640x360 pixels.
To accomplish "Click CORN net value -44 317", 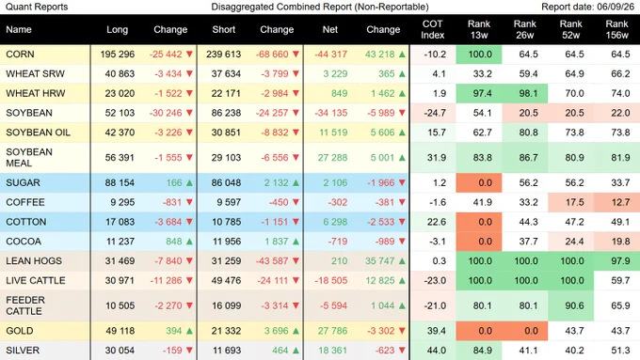I will [x=331, y=55].
